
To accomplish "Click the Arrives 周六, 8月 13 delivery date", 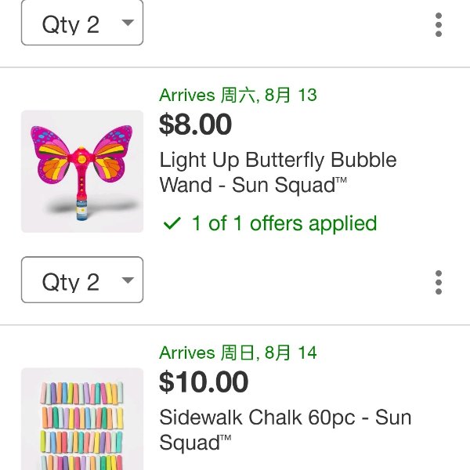I will click(x=238, y=95).
